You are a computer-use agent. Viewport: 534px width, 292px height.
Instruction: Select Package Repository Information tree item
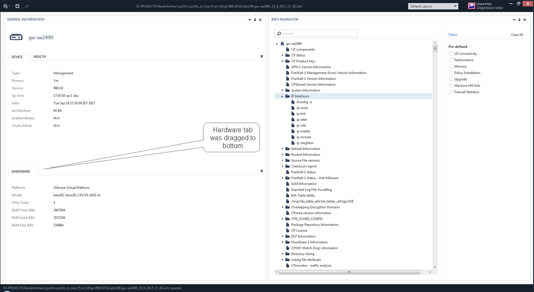click(315, 224)
